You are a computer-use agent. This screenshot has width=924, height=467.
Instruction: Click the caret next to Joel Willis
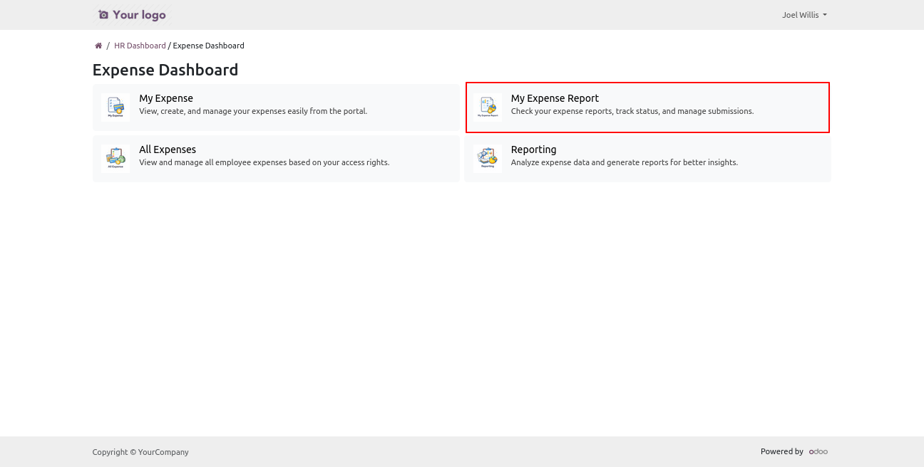click(x=825, y=15)
